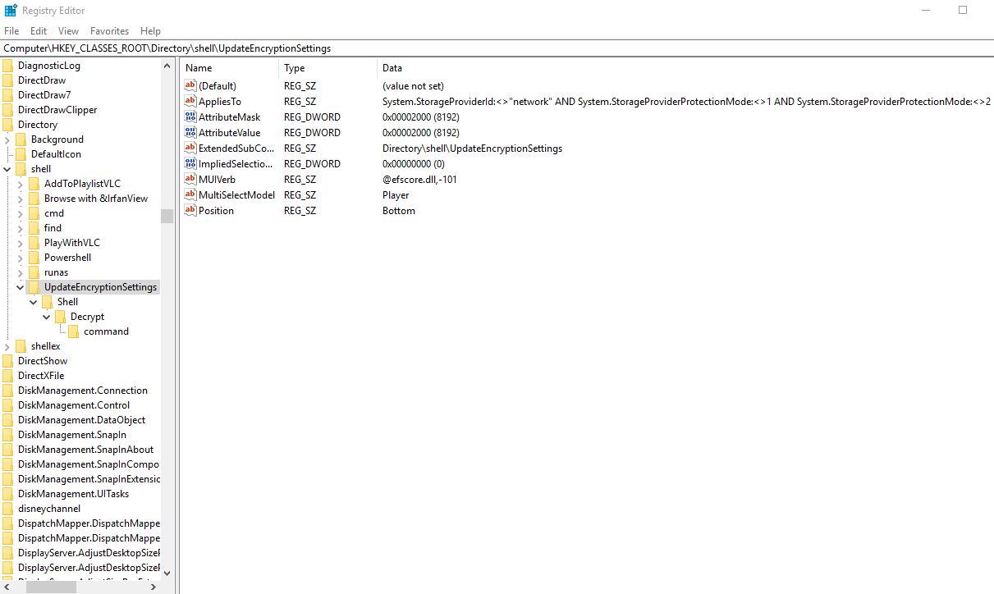Viewport: 994px width, 594px height.
Task: Click the registry path address bar
Action: coord(497,48)
